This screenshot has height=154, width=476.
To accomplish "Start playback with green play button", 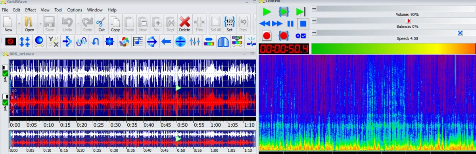I will 267,11.
